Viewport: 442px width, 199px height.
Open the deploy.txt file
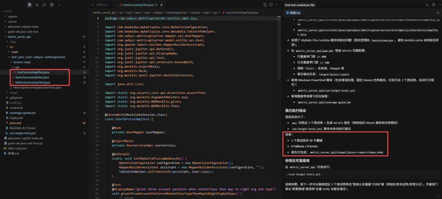pyautogui.click(x=16, y=118)
